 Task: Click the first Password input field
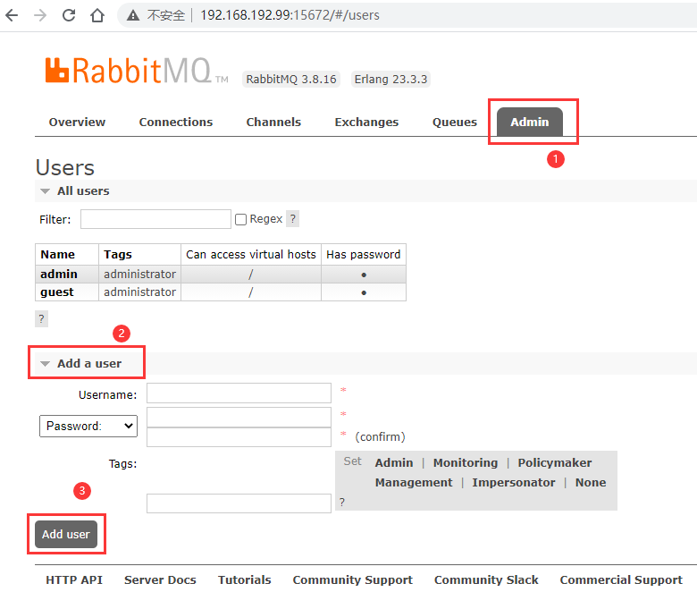(239, 418)
